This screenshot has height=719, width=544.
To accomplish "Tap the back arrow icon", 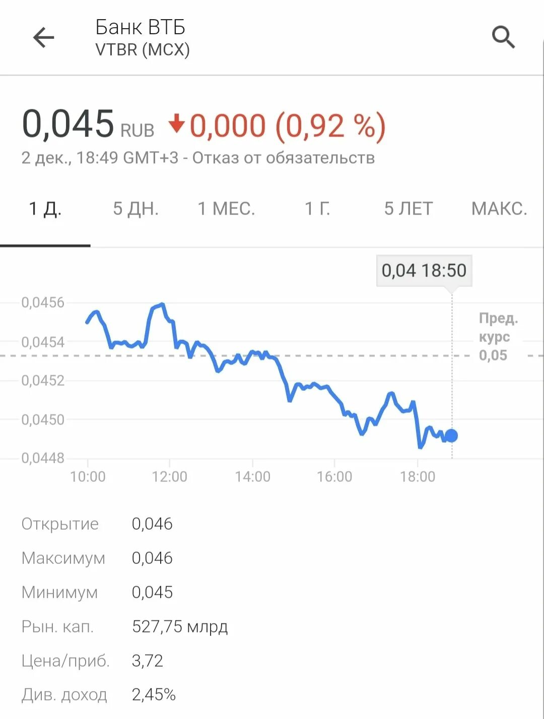I will pyautogui.click(x=43, y=37).
